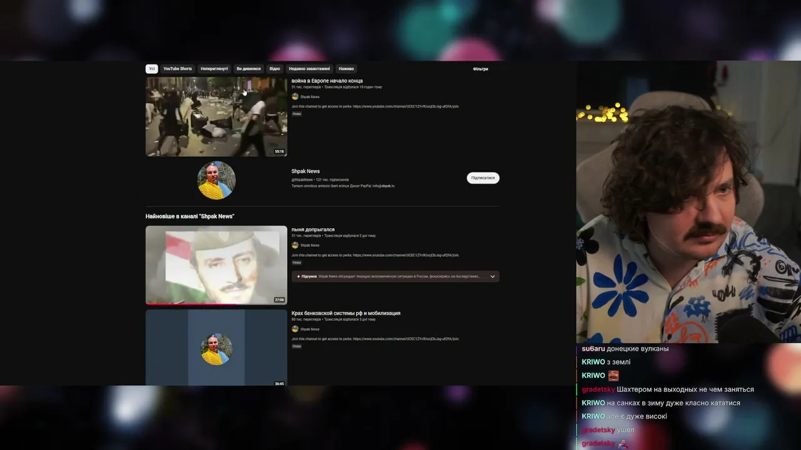This screenshot has height=450, width=801.
Task: Click the Shpak News avatar under 'пыня допрыгался'
Action: point(295,245)
